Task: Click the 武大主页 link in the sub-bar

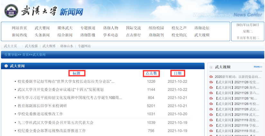Action: [10, 46]
